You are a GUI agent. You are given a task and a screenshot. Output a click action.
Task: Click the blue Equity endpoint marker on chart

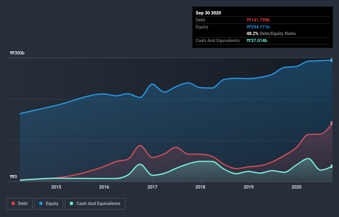click(332, 60)
